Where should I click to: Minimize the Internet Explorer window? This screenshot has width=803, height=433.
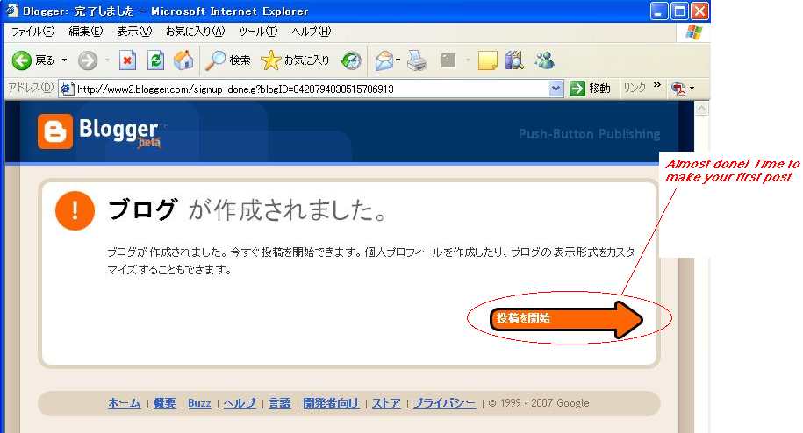(659, 11)
